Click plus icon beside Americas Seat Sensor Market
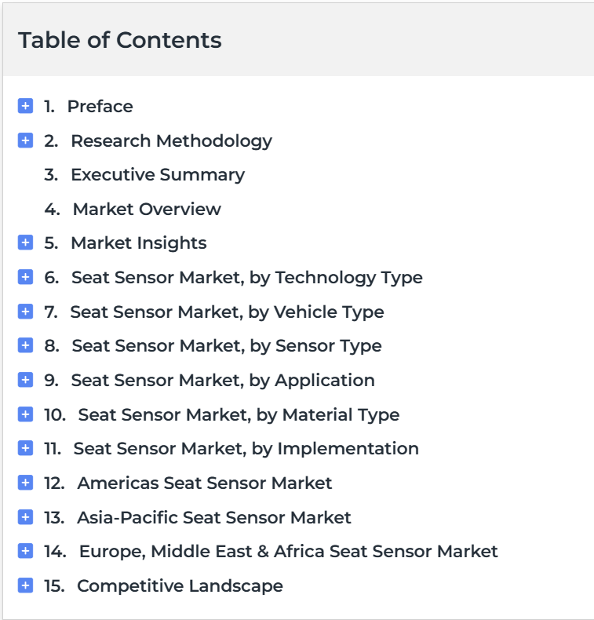This screenshot has width=594, height=620. [25, 483]
